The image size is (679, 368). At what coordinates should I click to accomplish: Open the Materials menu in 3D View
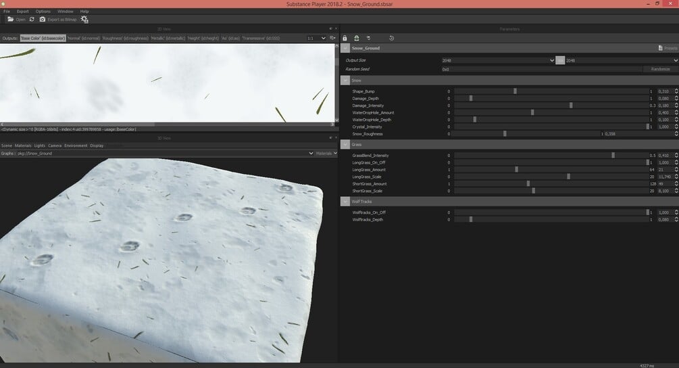coord(23,145)
